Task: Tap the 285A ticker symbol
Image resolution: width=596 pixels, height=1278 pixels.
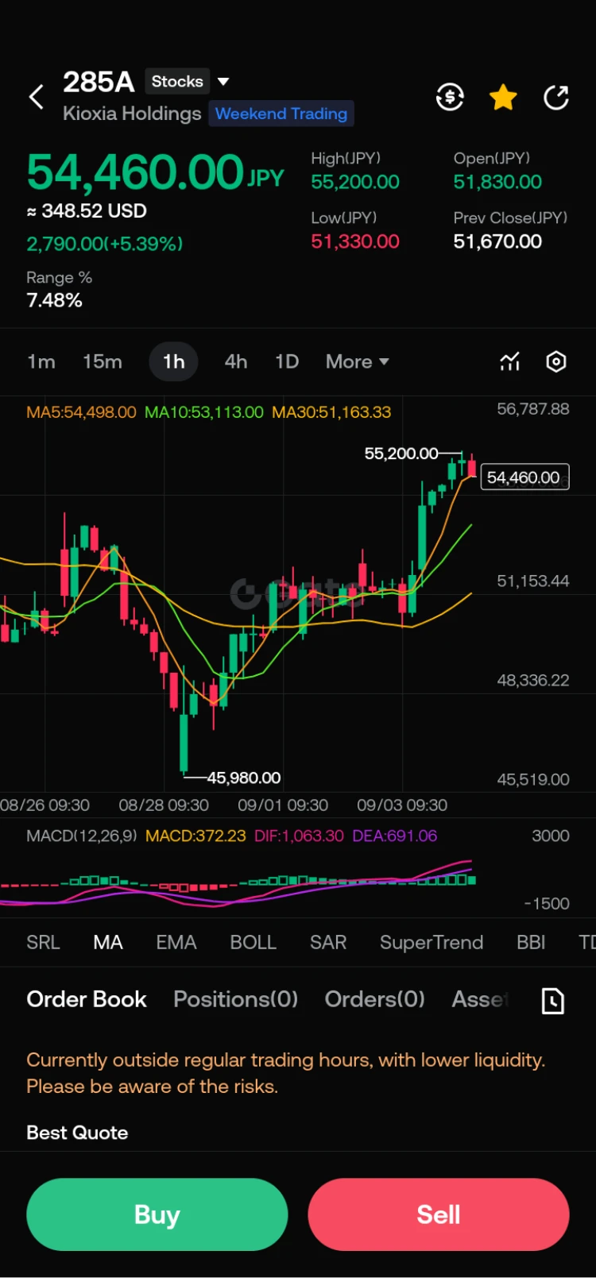Action: [99, 82]
